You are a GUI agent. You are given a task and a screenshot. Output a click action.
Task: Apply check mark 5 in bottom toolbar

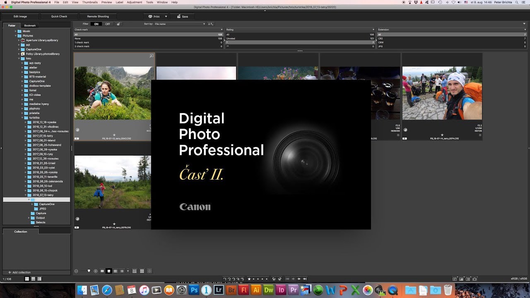pyautogui.click(x=243, y=279)
